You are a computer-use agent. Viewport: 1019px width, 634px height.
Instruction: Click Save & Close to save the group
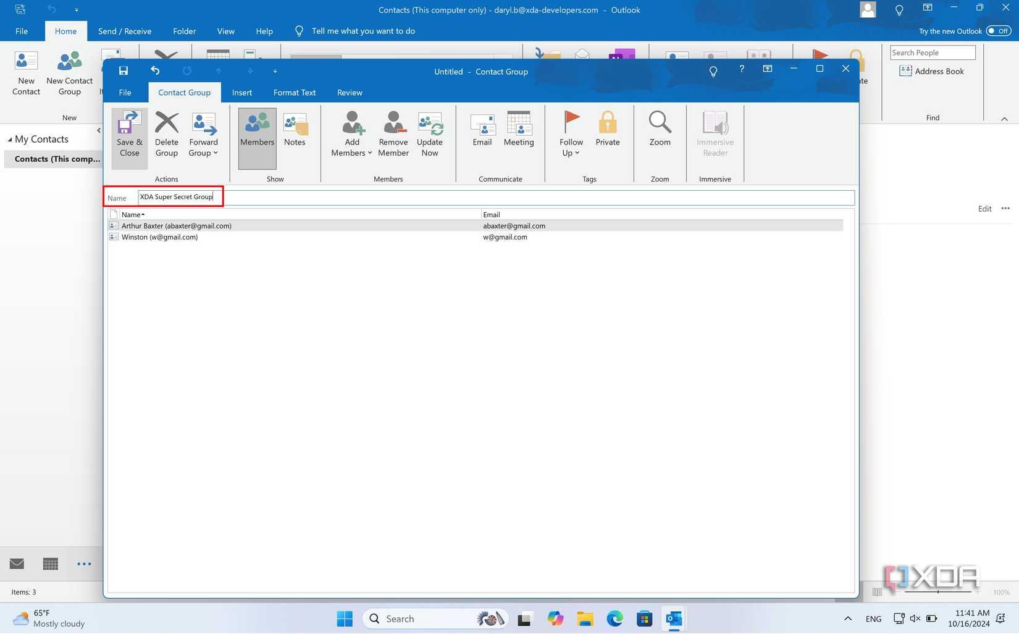click(x=128, y=135)
